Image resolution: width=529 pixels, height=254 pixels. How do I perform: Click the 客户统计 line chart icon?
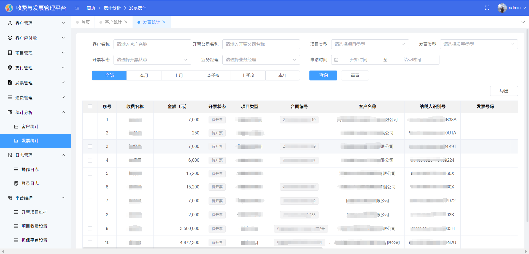pyautogui.click(x=16, y=127)
